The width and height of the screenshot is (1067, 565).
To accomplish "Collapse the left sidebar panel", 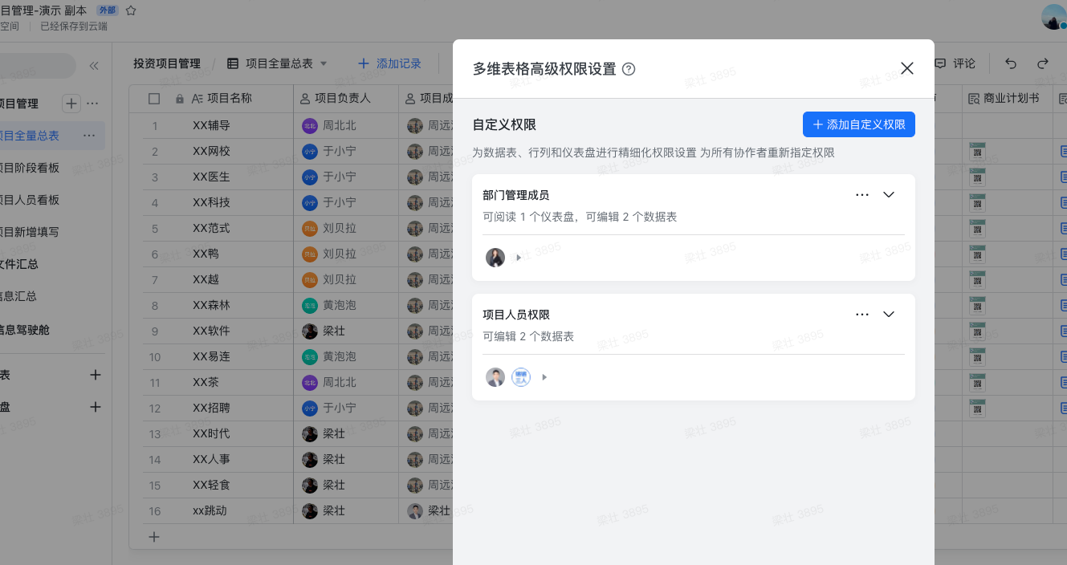I will click(94, 66).
